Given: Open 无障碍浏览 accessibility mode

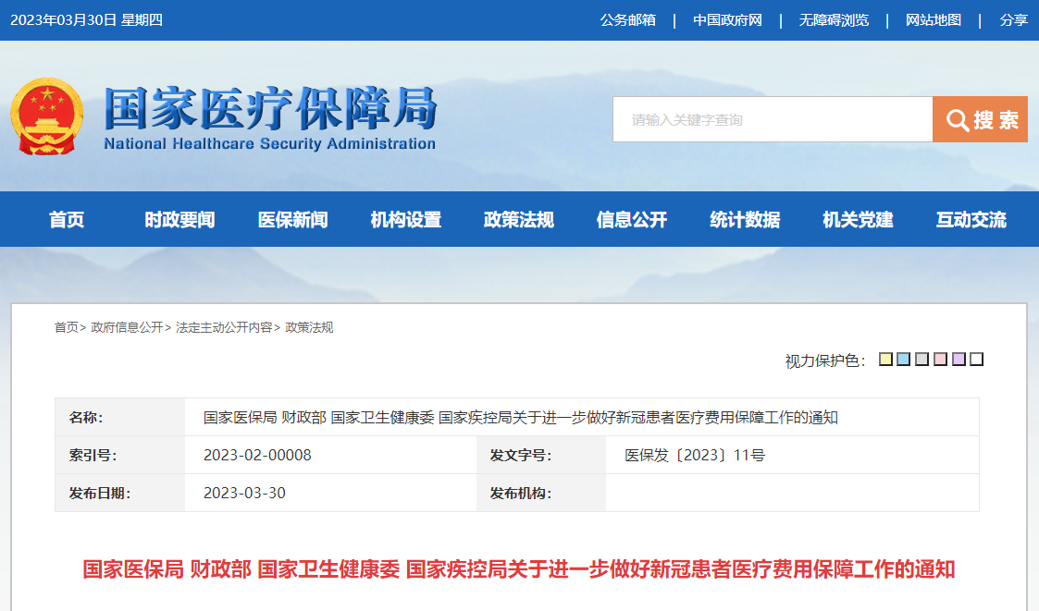Looking at the screenshot, I should coord(834,19).
